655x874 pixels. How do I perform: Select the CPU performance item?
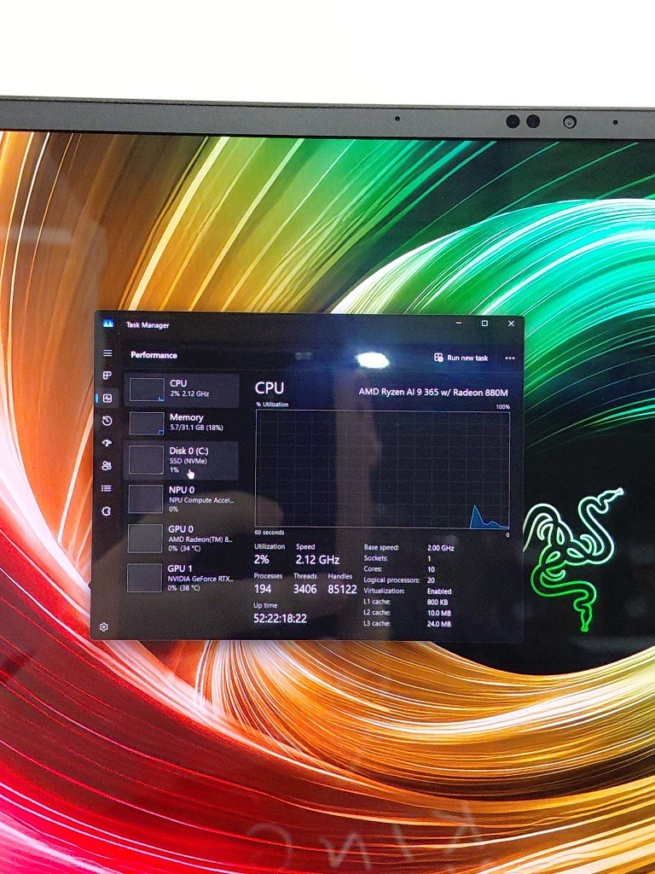[x=183, y=389]
